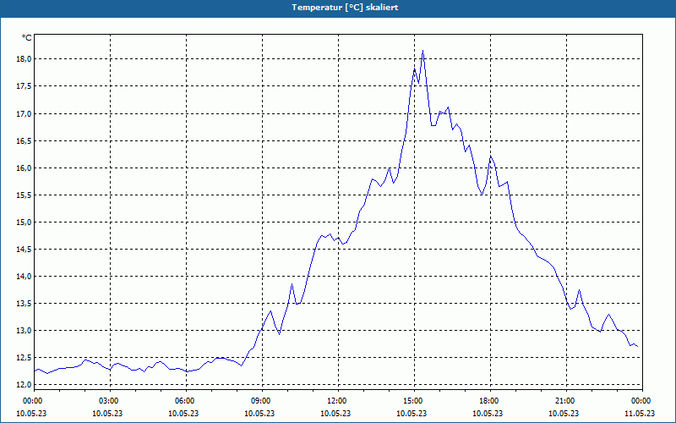Click the 12,0 y-axis value
Viewport: 676px width, 423px height.
click(25, 385)
